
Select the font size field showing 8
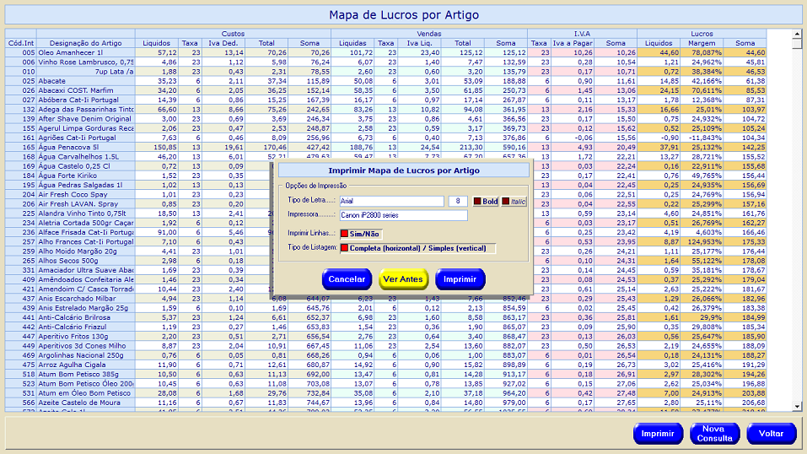pyautogui.click(x=457, y=202)
